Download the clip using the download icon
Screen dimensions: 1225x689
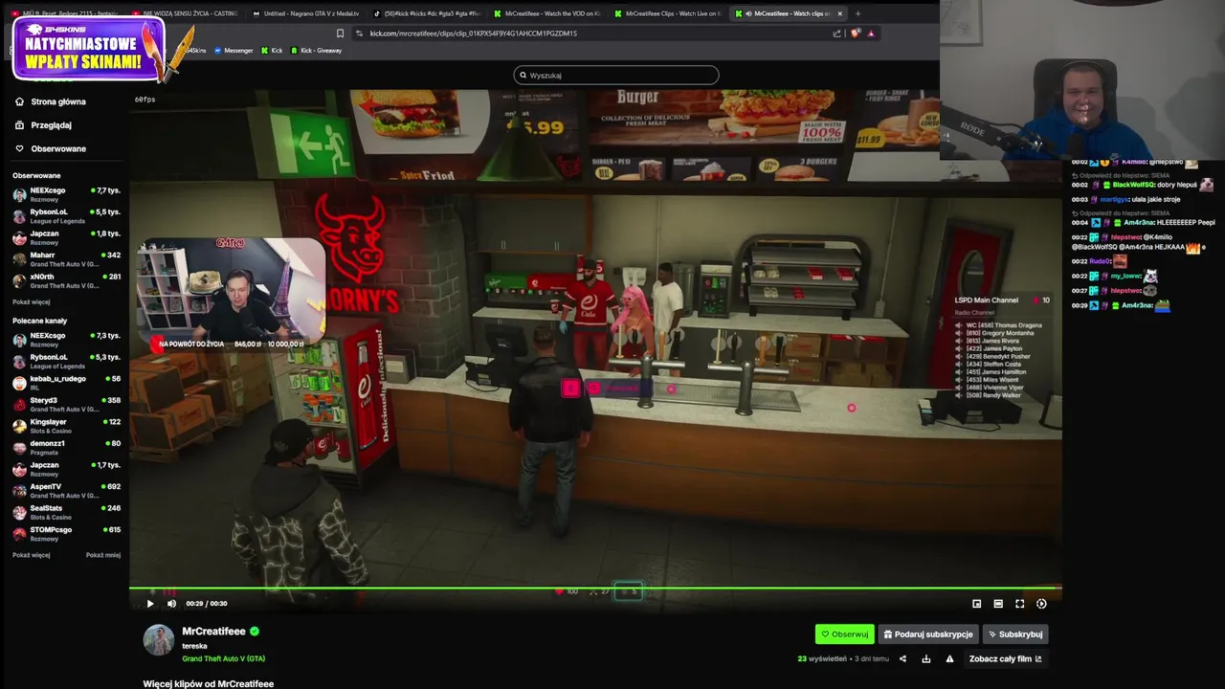[925, 658]
